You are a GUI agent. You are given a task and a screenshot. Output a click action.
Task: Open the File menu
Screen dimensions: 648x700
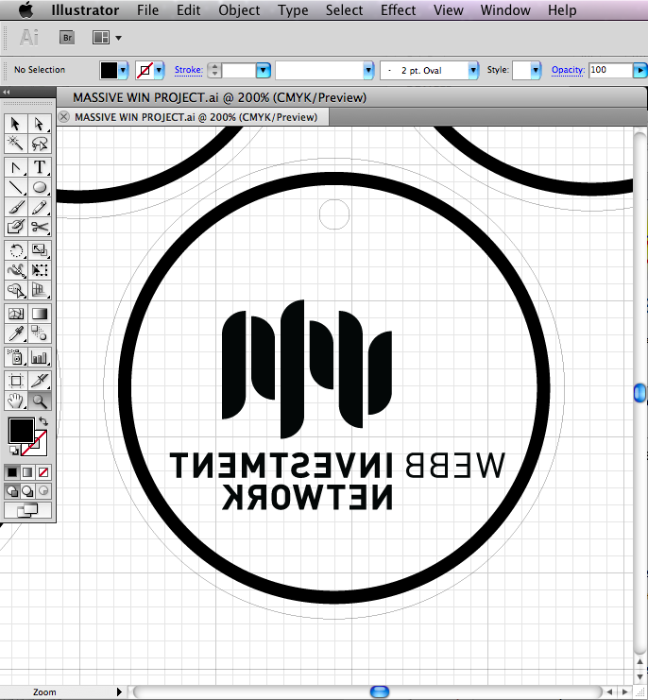[x=147, y=9]
